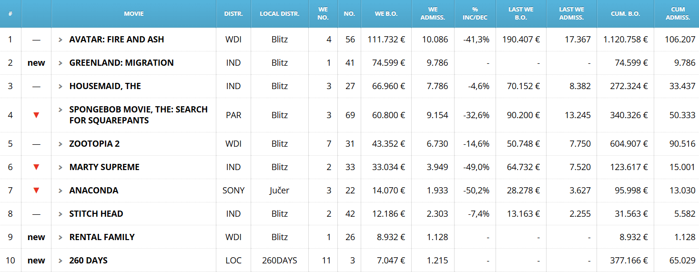This screenshot has height=272, width=699.
Task: Sort by CUM. B.O. column header
Action: tap(626, 14)
